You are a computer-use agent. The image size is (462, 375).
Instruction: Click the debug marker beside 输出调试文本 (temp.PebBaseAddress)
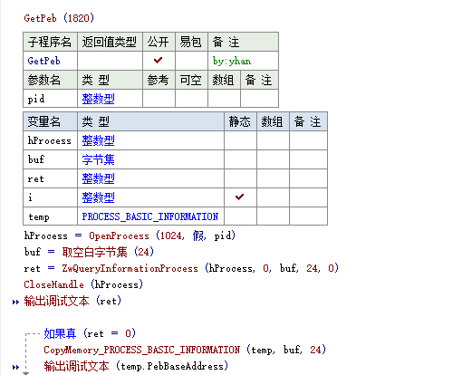pos(15,367)
